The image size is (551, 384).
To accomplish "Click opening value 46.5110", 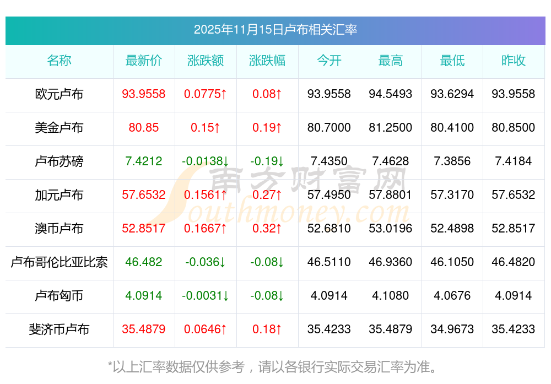I will (329, 262).
